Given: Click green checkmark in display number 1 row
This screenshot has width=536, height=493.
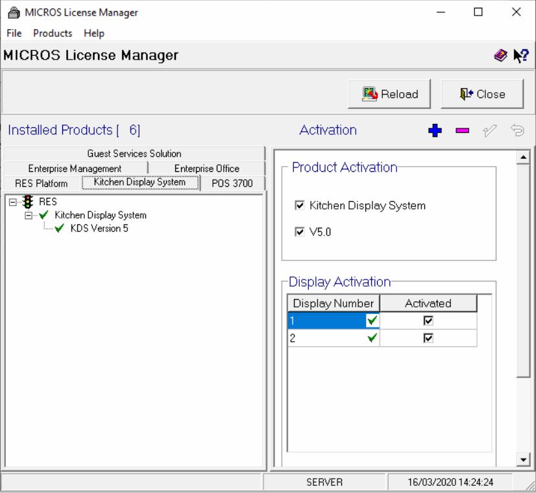Looking at the screenshot, I should 372,320.
